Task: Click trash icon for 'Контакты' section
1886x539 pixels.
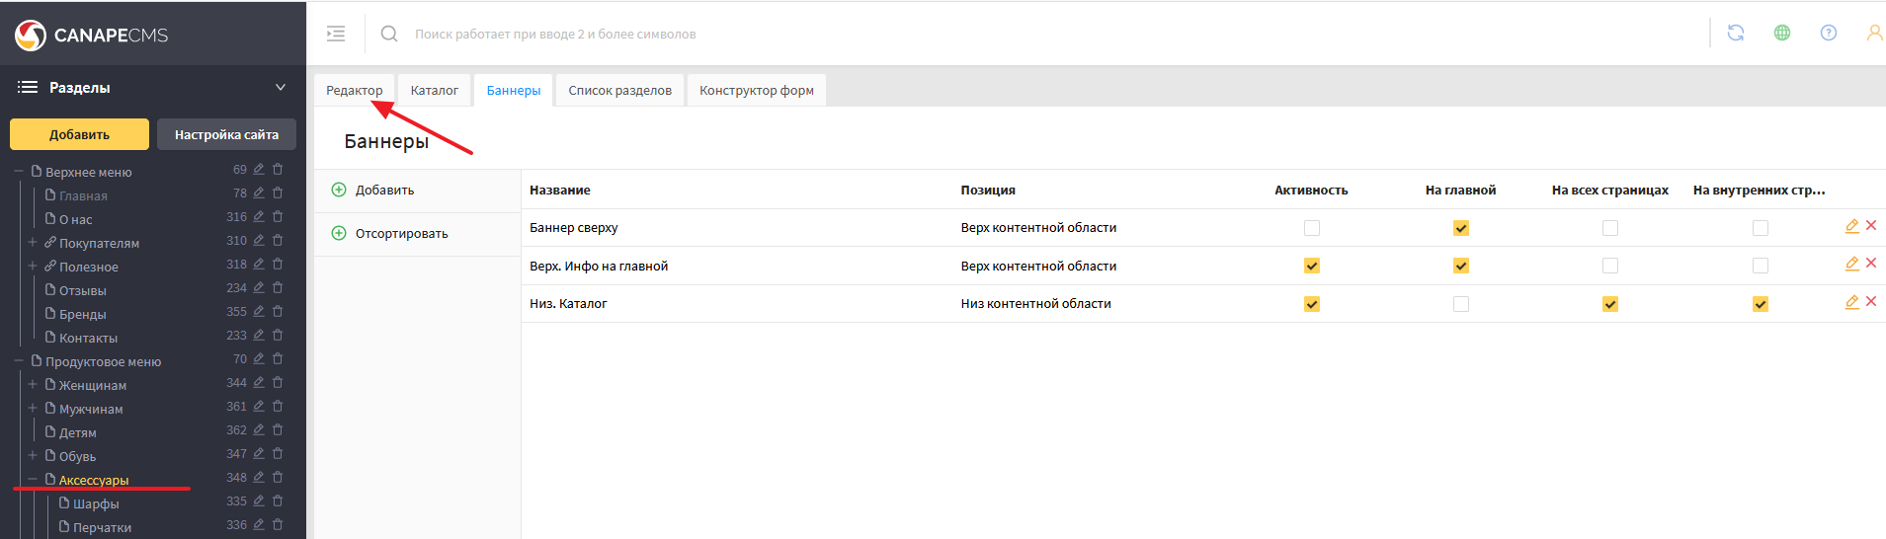Action: 278,336
